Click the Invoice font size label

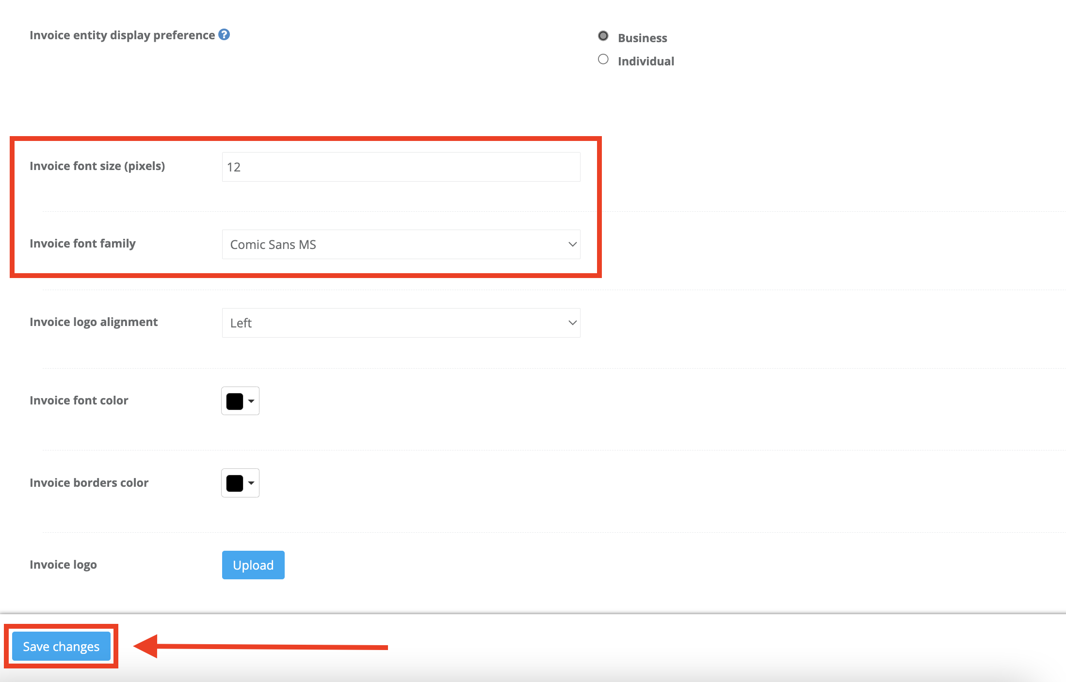click(97, 166)
